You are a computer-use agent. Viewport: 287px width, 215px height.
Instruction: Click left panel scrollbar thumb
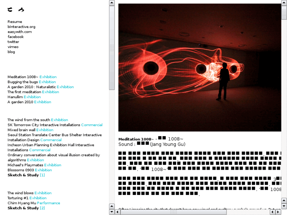(112, 48)
